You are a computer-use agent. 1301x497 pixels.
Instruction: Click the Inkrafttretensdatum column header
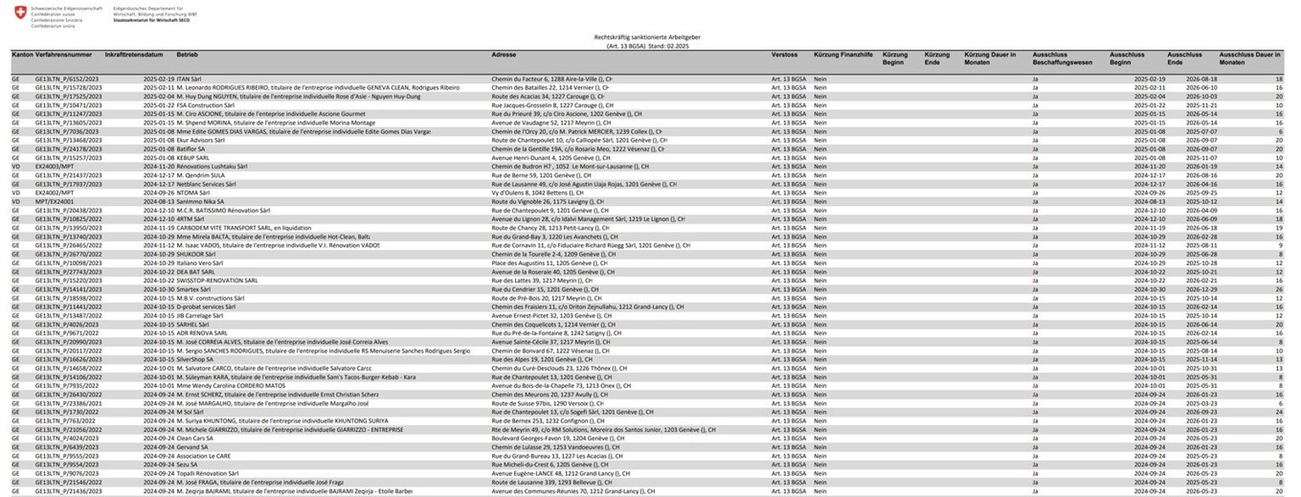[134, 55]
